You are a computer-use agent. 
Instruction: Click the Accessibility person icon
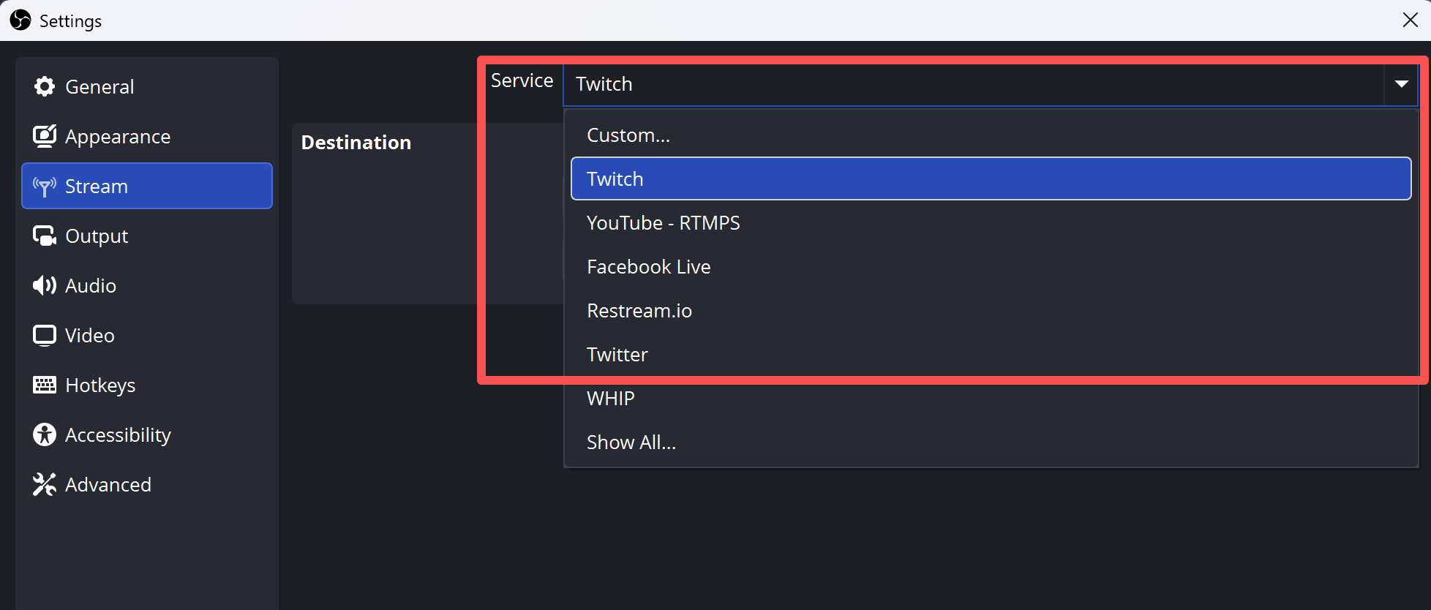(x=45, y=434)
